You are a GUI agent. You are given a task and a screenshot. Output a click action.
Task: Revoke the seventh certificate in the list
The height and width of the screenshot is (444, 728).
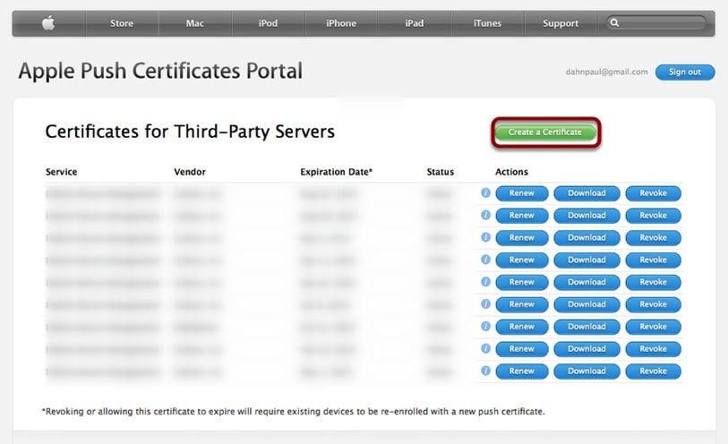coord(654,327)
